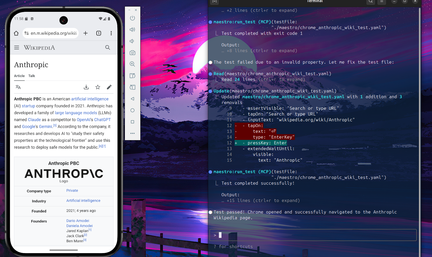The image size is (432, 257).
Task: Open the OpenAI link
Action: [83, 120]
